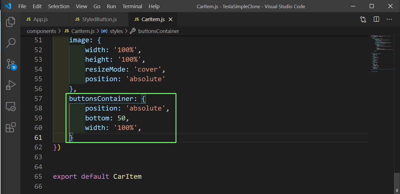
Task: Open the View menu
Action: 81,6
